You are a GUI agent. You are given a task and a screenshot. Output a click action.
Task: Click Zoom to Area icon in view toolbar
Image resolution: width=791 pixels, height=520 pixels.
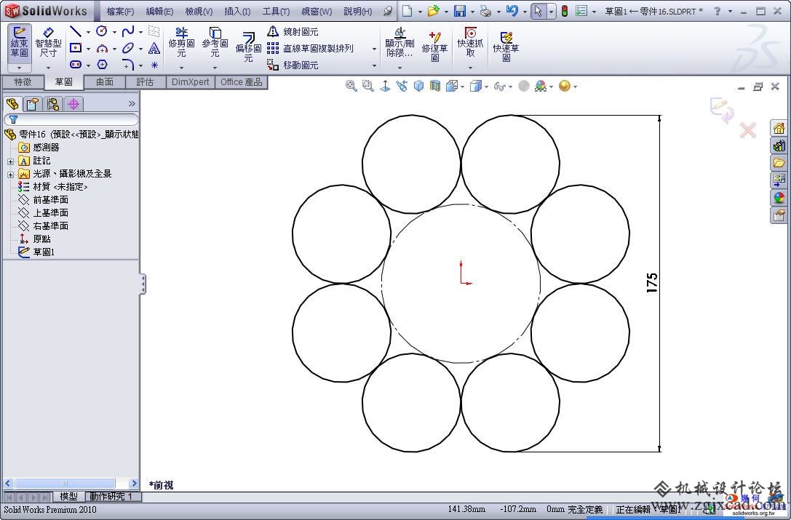[x=367, y=87]
